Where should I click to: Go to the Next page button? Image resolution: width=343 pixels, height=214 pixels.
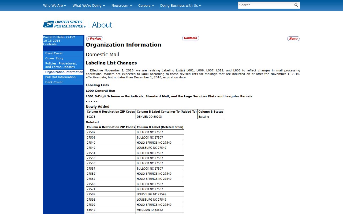[293, 39]
